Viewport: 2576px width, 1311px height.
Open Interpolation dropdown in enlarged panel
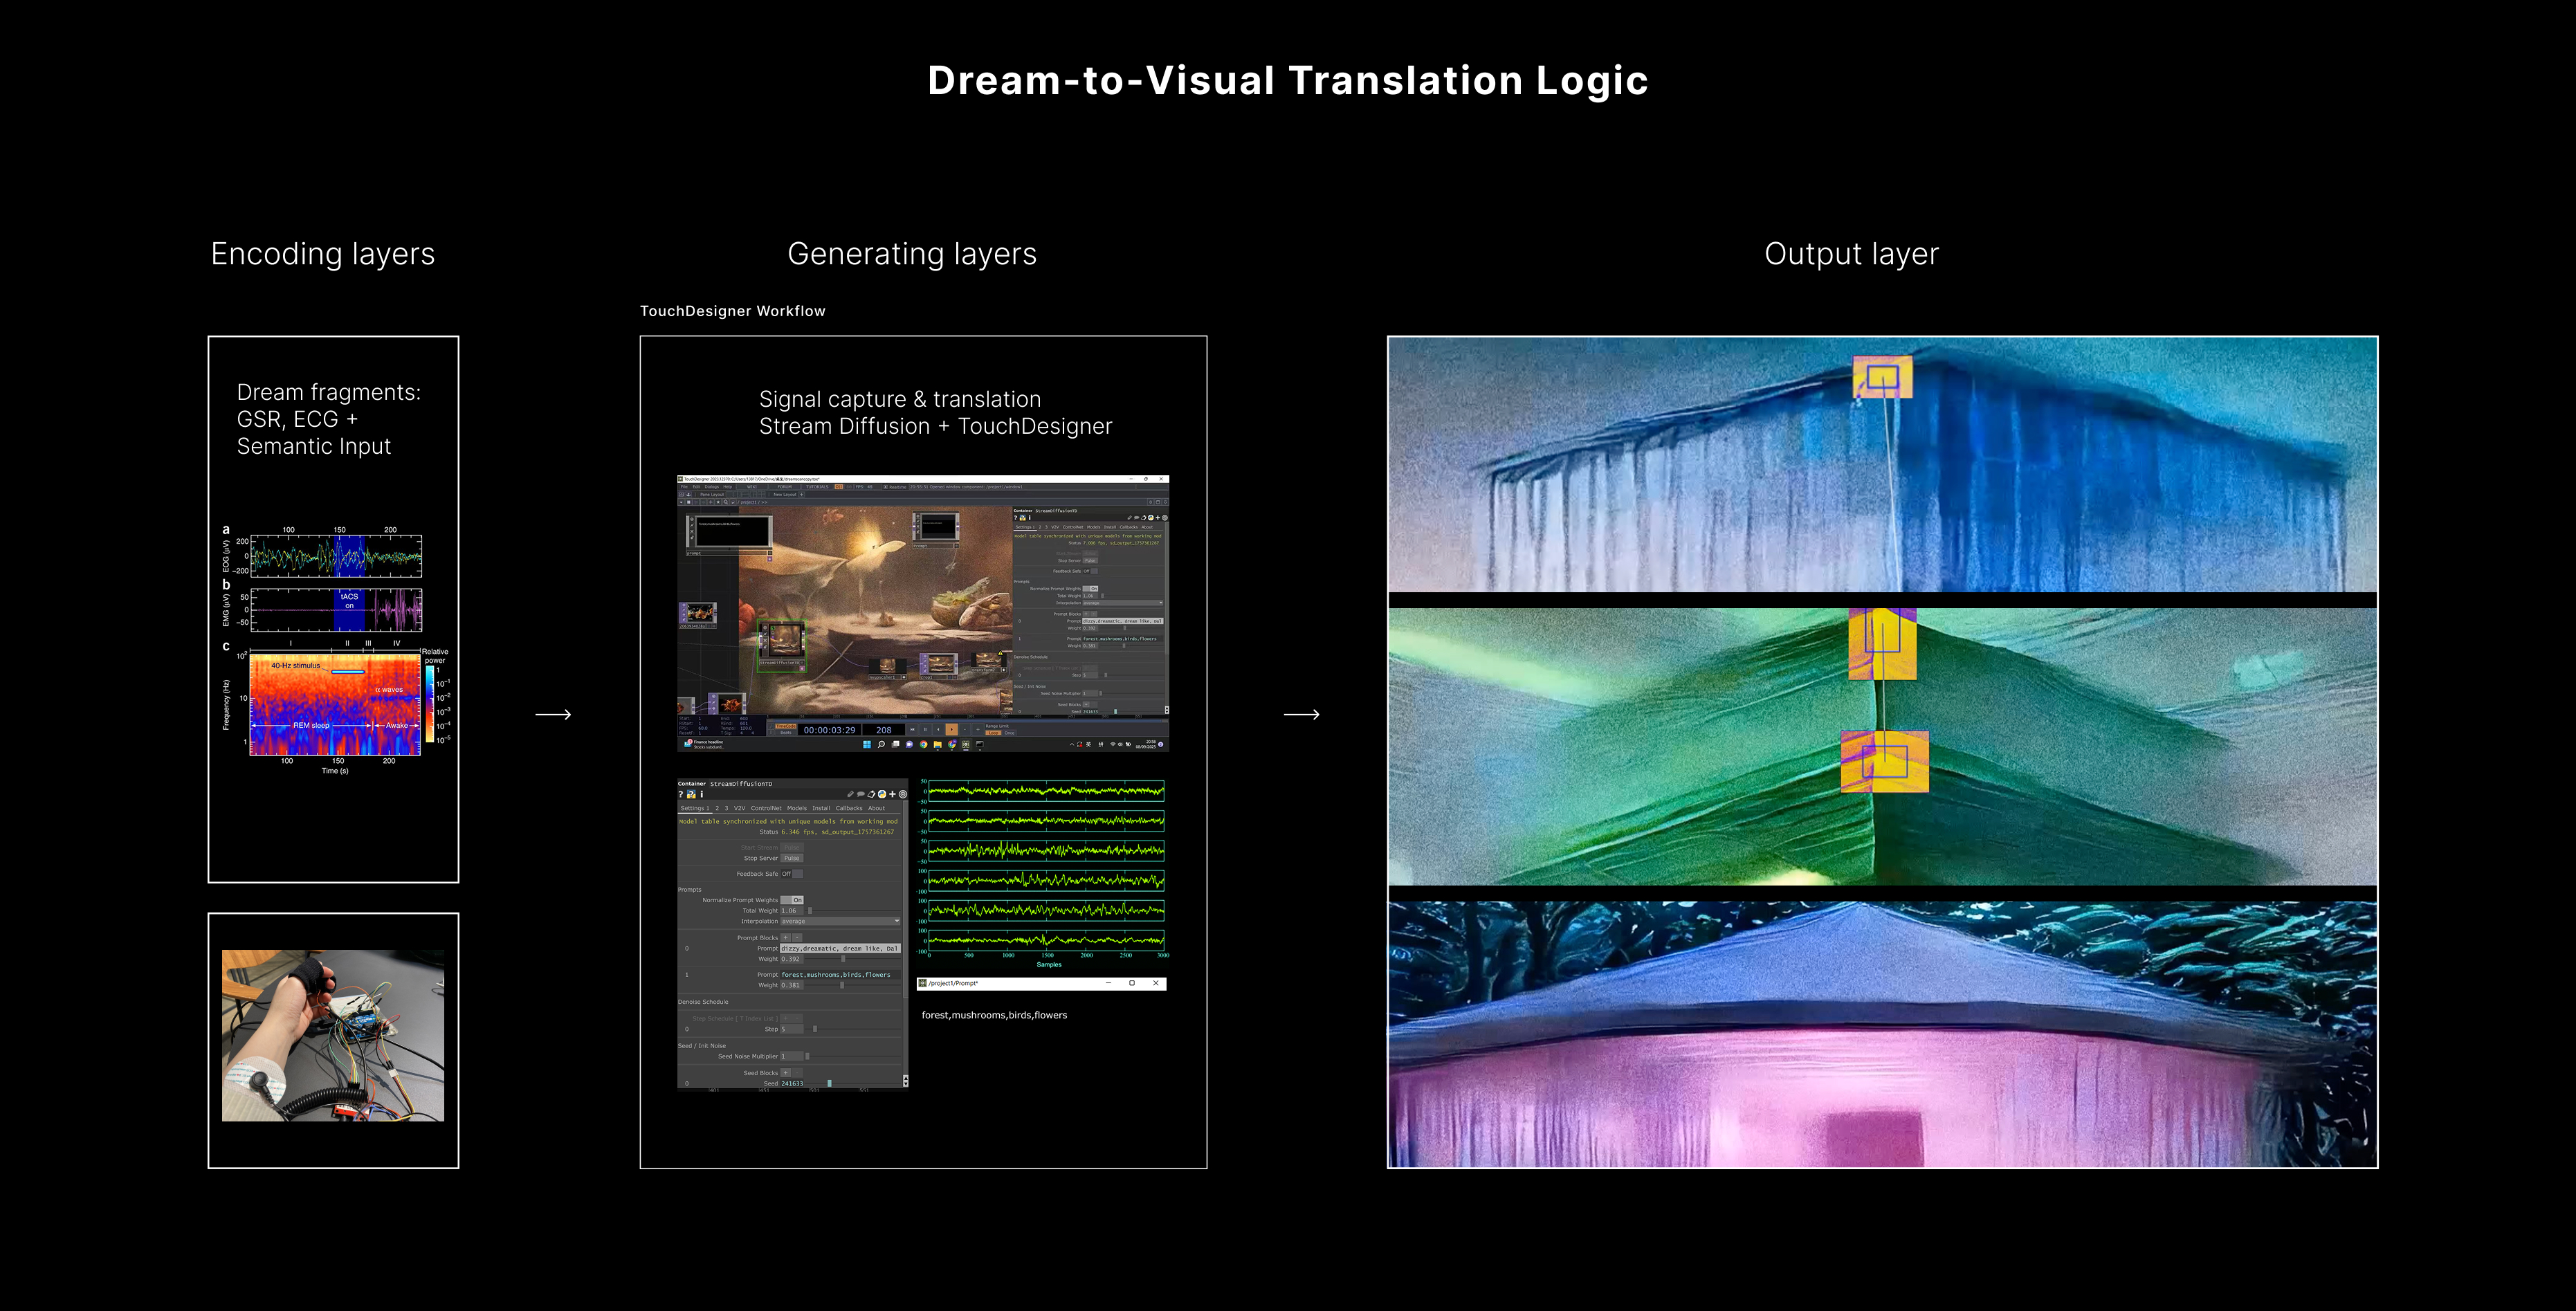840,921
